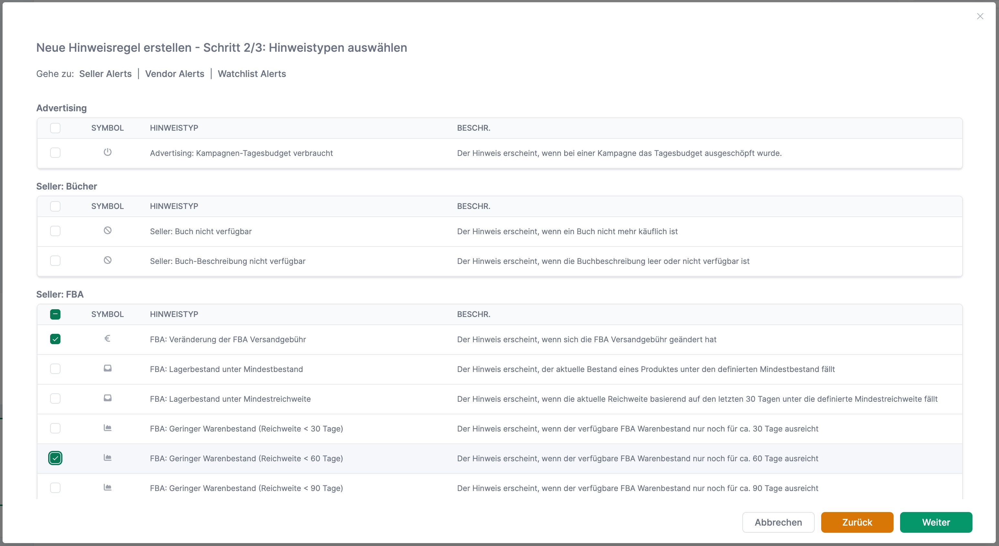This screenshot has height=546, width=999.
Task: Click the chart icon for 'Reichweite < 30 Tage'
Action: click(107, 428)
